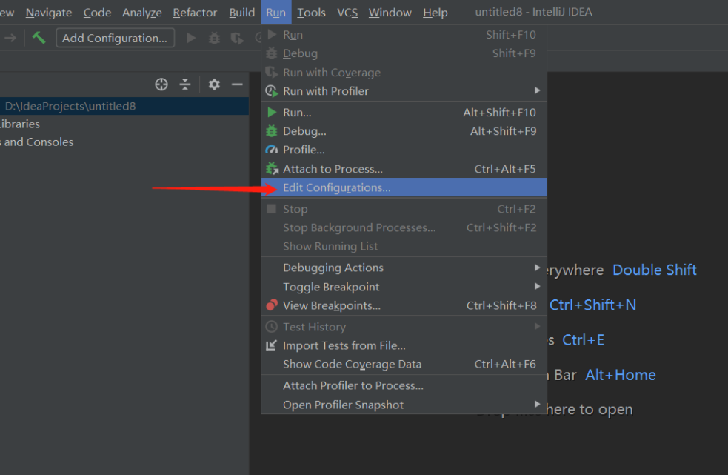Click the Alt+Home shortcut hint text
Image resolution: width=728 pixels, height=475 pixels.
coord(621,375)
